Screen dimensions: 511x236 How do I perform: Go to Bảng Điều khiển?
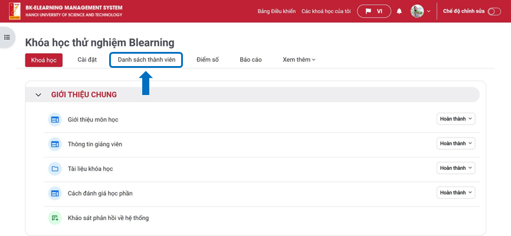pos(277,11)
